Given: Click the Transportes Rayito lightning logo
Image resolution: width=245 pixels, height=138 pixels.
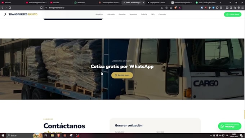Looking at the screenshot, I should coord(5,14).
